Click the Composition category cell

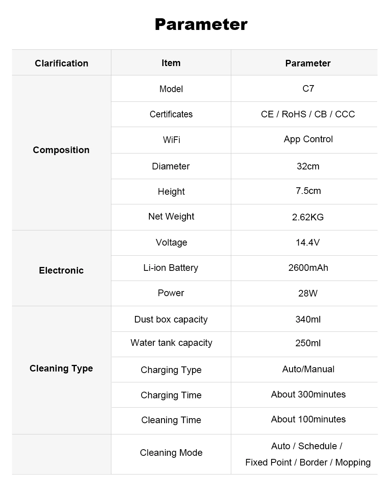click(61, 150)
